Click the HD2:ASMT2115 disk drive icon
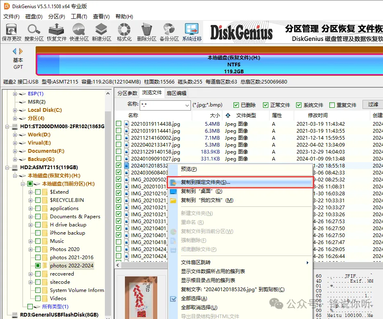 pyautogui.click(x=15, y=167)
